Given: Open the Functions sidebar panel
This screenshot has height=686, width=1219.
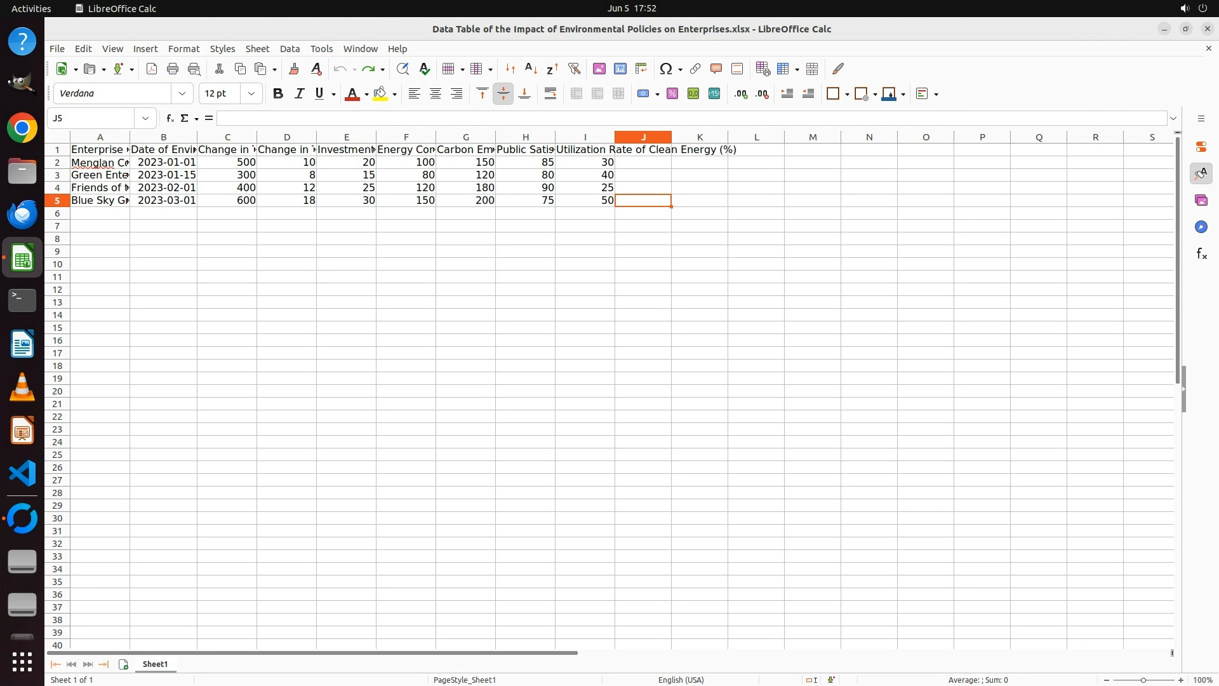Looking at the screenshot, I should pos(1201,254).
